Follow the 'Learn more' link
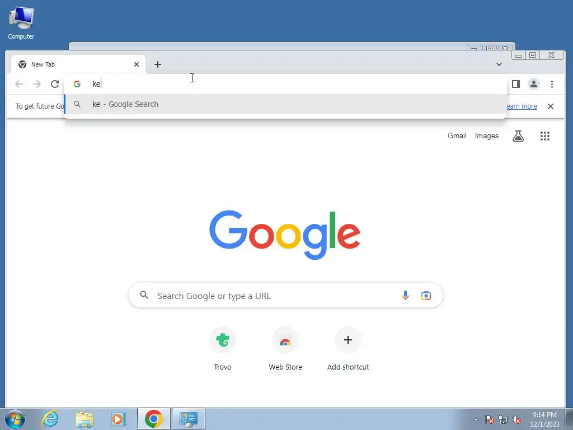573x430 pixels. [522, 106]
